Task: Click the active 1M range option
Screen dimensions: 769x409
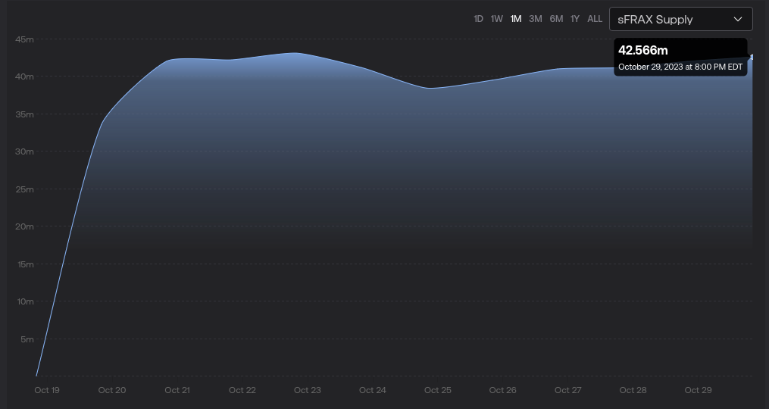Action: click(x=516, y=19)
